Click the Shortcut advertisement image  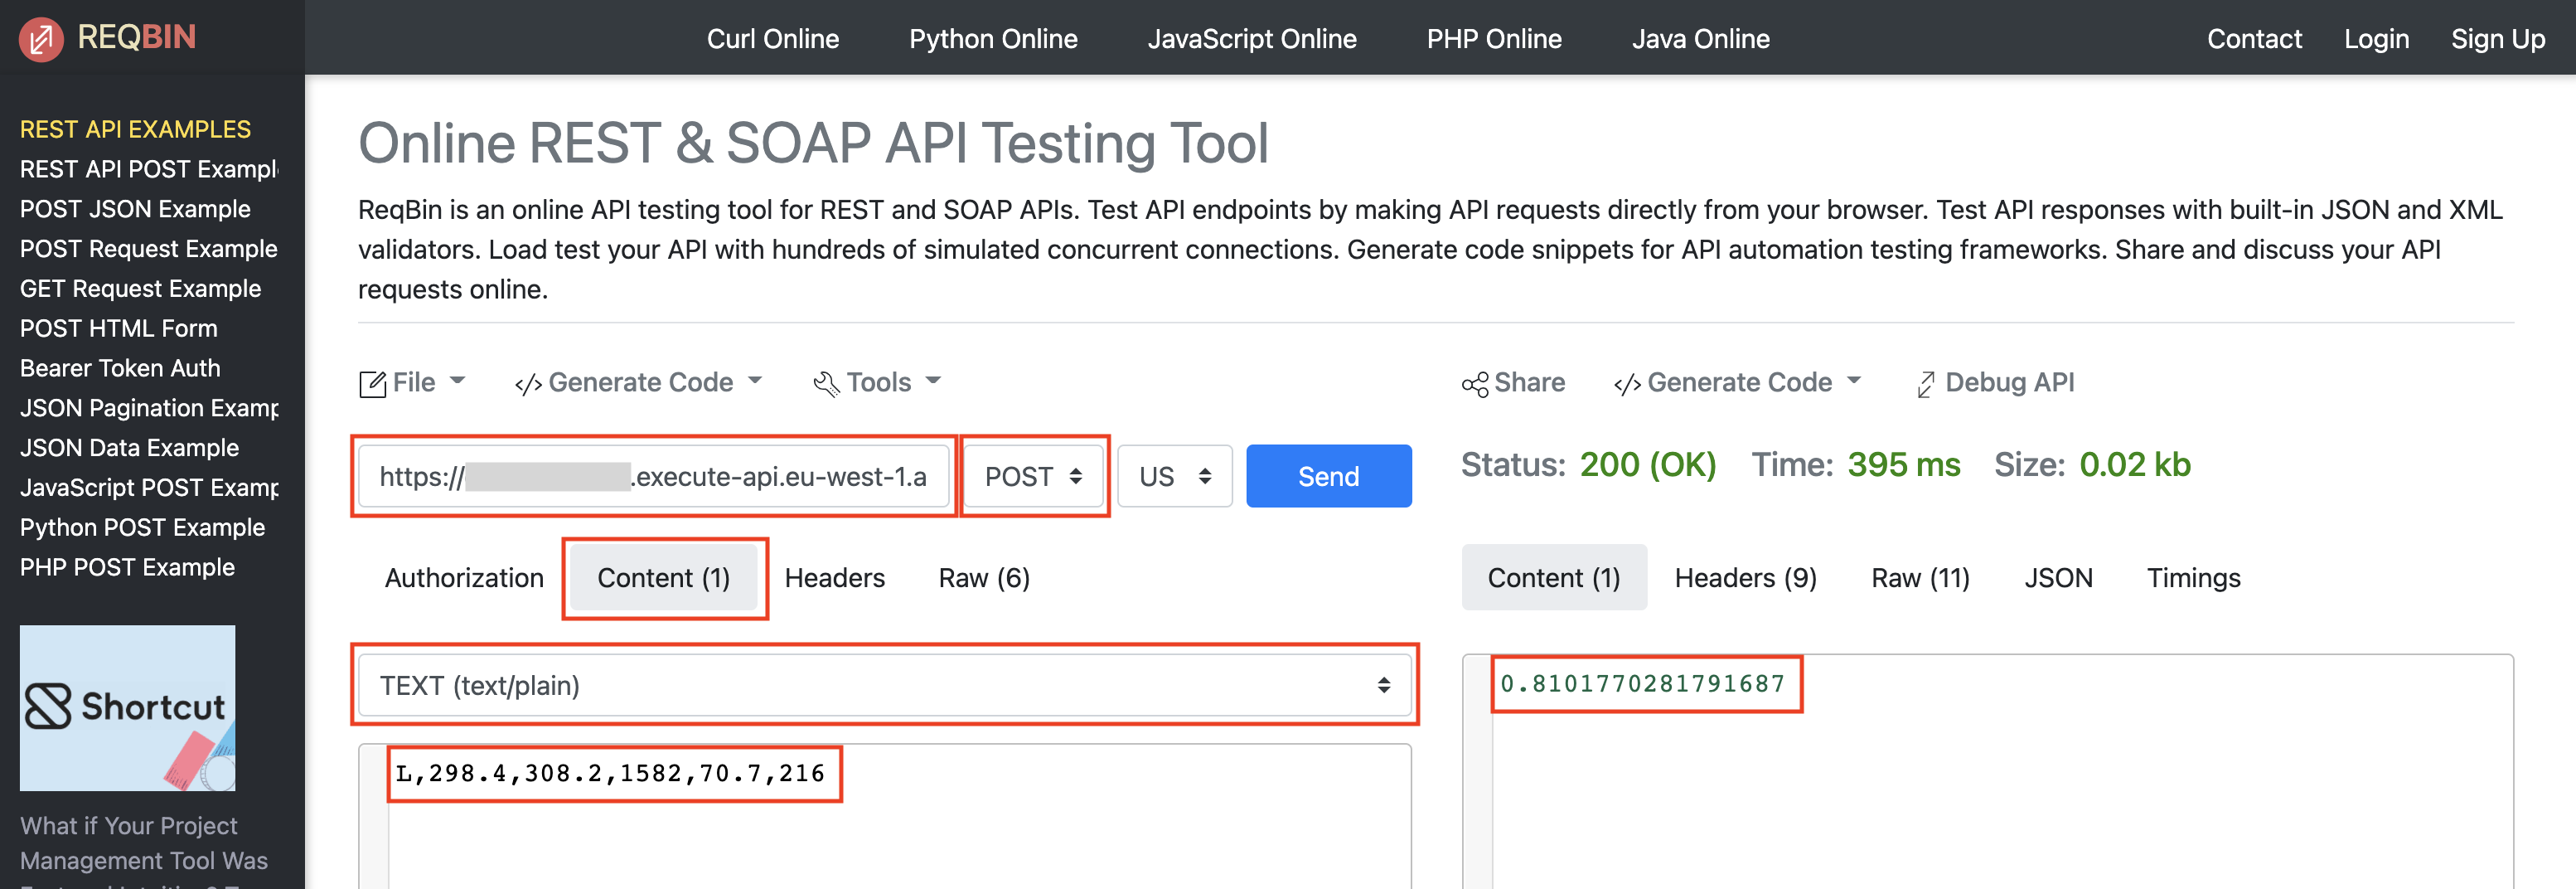point(127,708)
